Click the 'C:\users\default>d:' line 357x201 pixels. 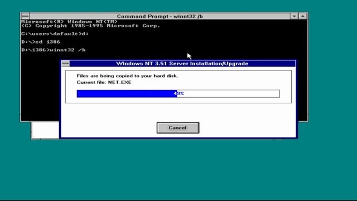pyautogui.click(x=55, y=34)
